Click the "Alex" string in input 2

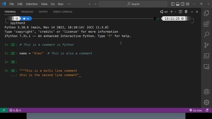pyautogui.click(x=38, y=53)
